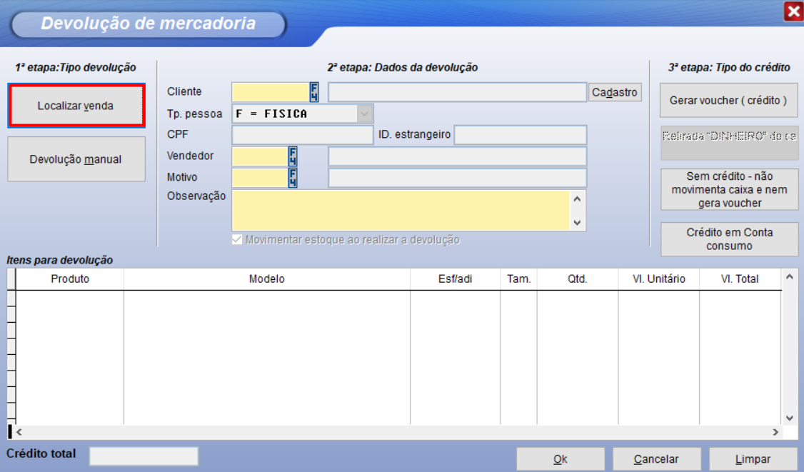The width and height of the screenshot is (804, 472).
Task: Click the Cancelar button
Action: pos(656,459)
